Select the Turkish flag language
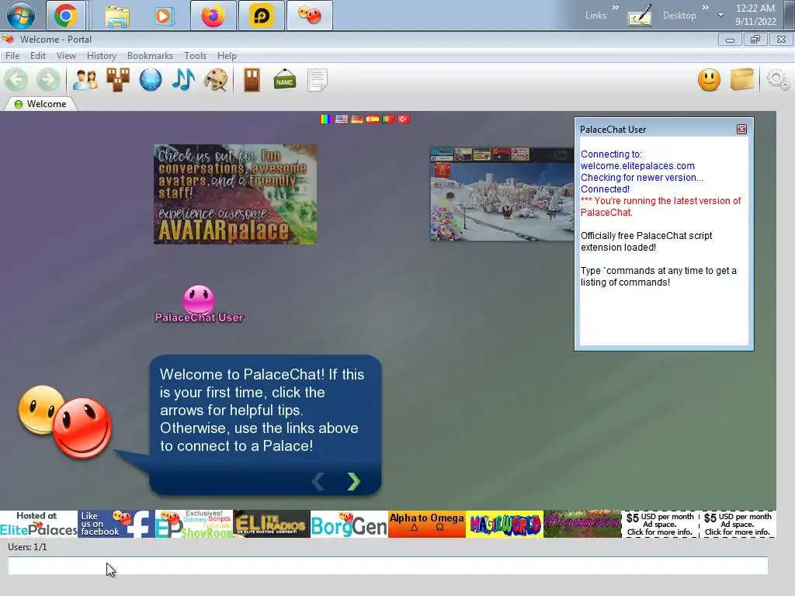Screen dimensions: 795x596 point(404,119)
